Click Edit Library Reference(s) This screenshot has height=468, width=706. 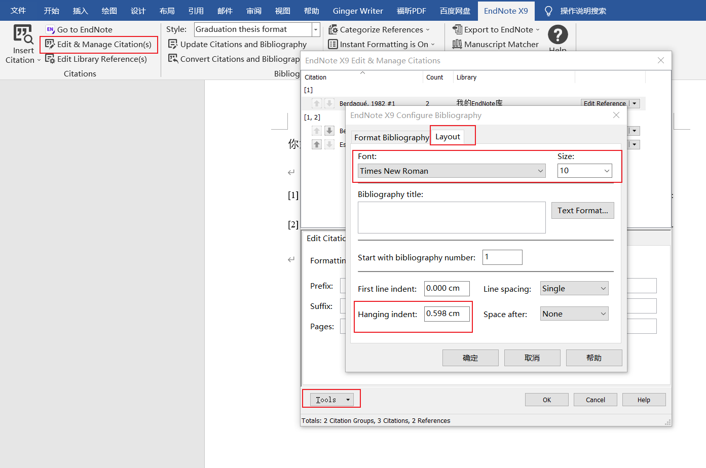(x=96, y=59)
